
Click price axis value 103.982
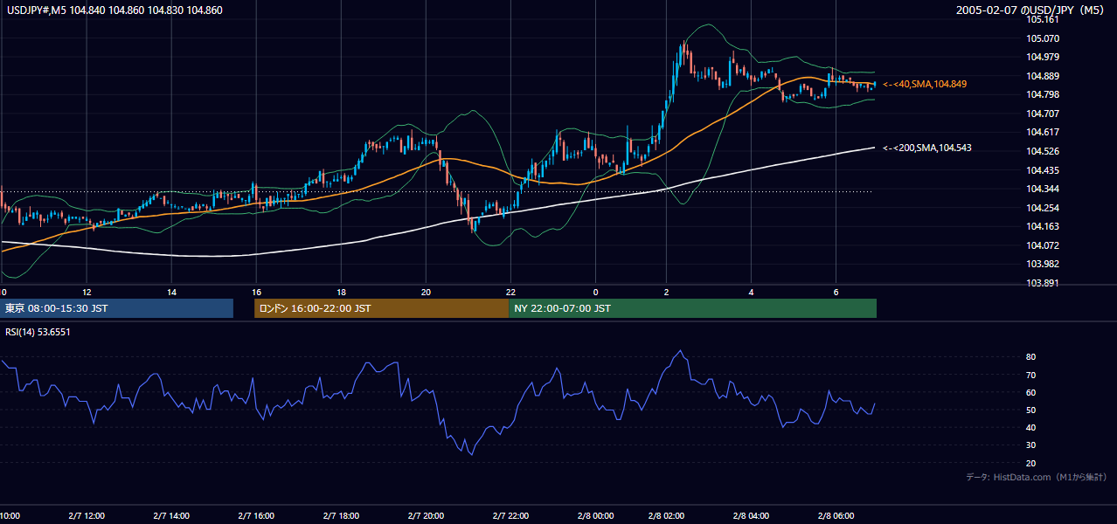tap(1043, 264)
